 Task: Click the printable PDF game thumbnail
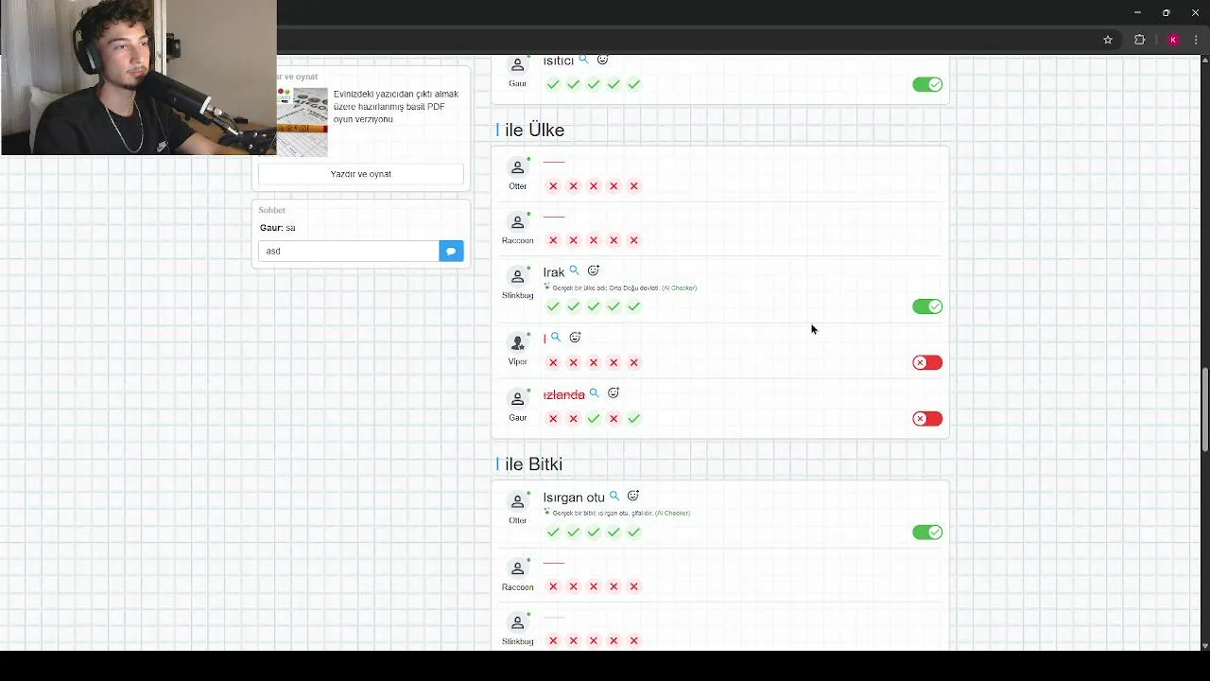click(x=302, y=122)
